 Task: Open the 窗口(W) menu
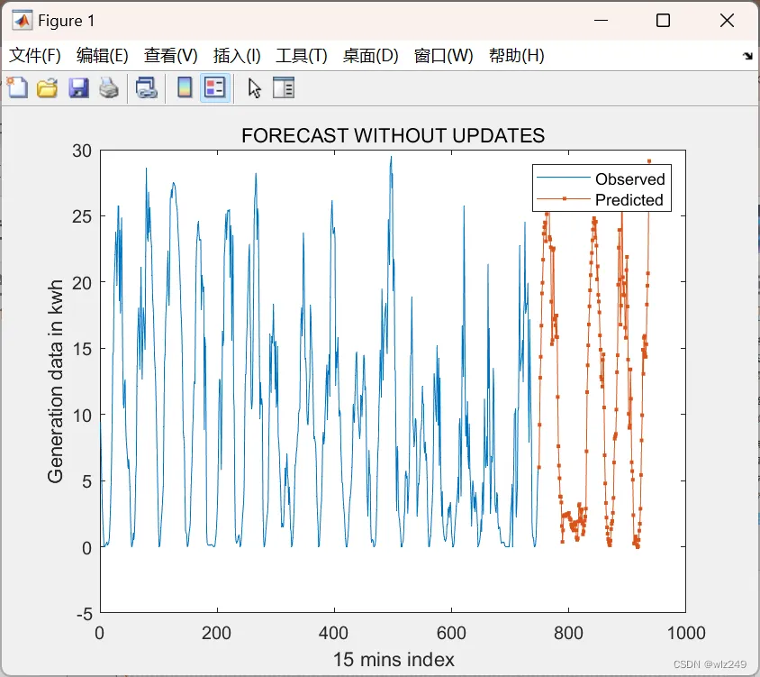coord(444,55)
